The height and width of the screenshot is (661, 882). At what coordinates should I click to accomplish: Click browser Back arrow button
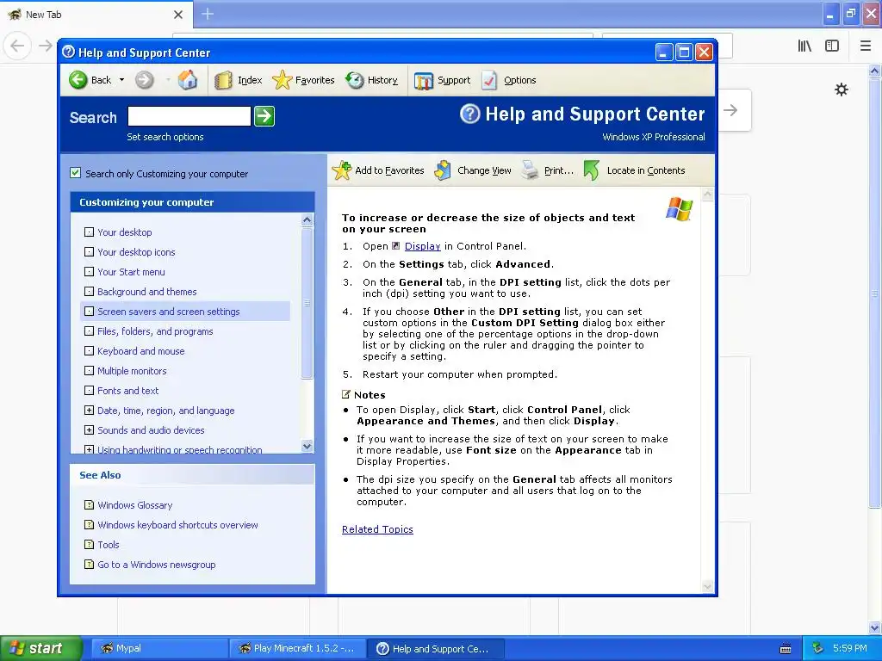click(x=17, y=46)
